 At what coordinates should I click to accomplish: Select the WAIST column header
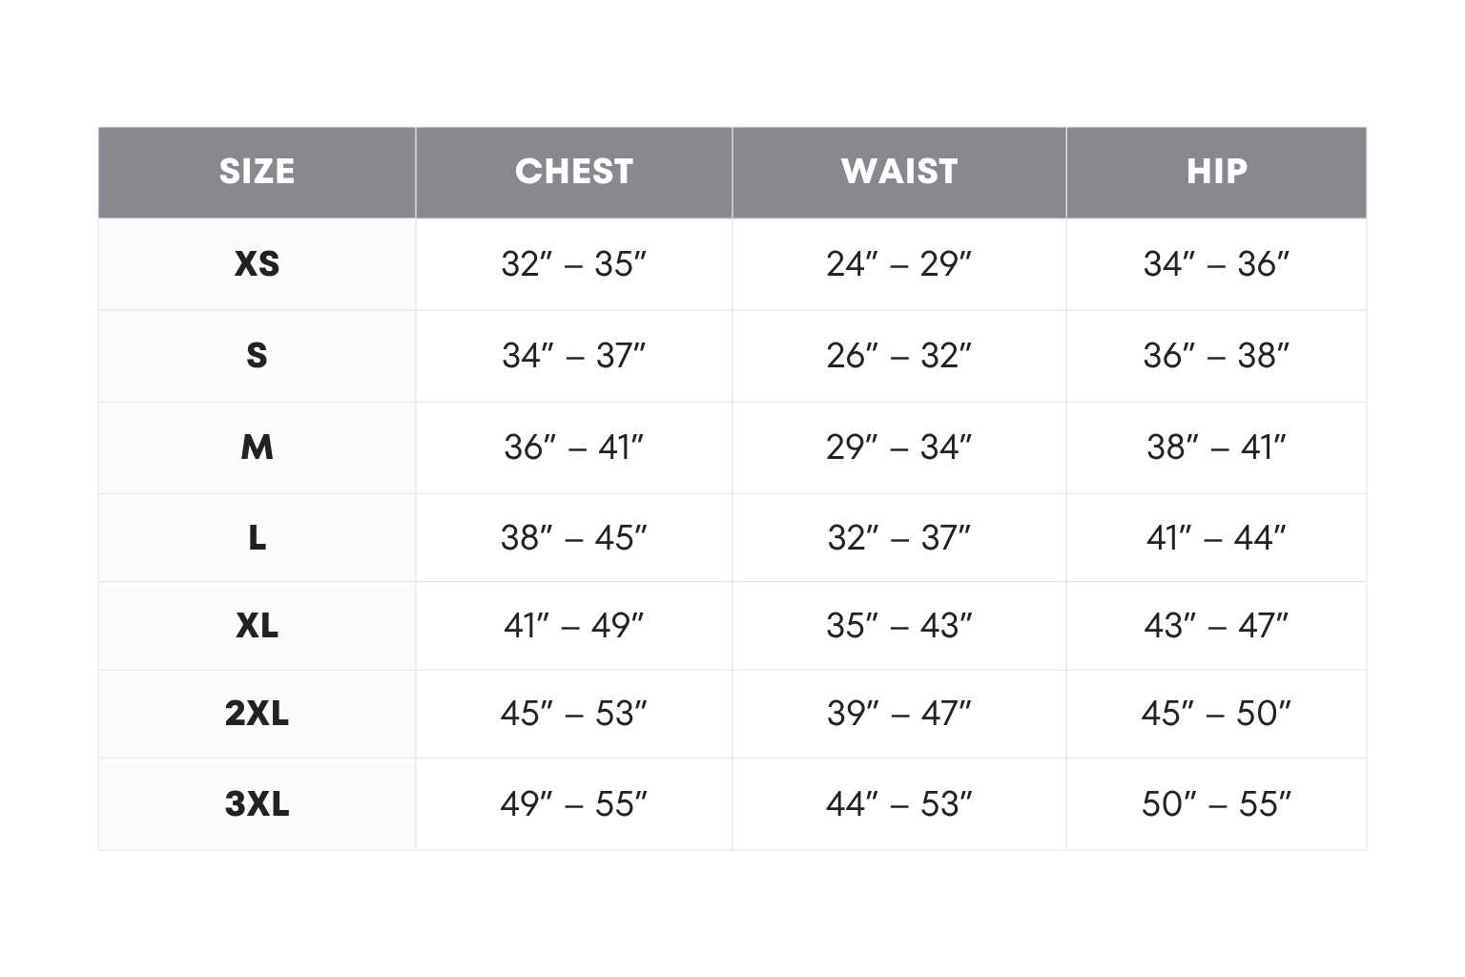pyautogui.click(x=898, y=172)
